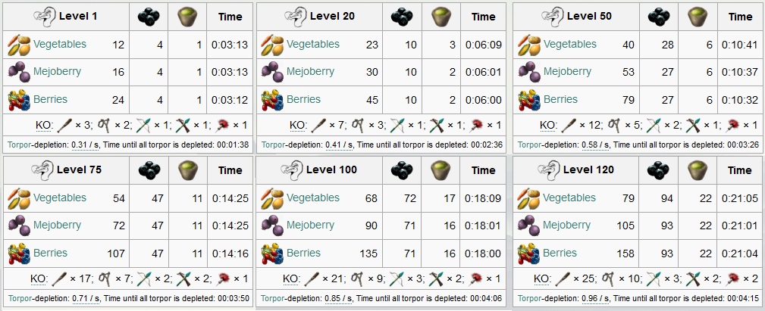This screenshot has height=311, width=765.
Task: Open the Mejoberry link in Level 50 table
Action: click(567, 72)
